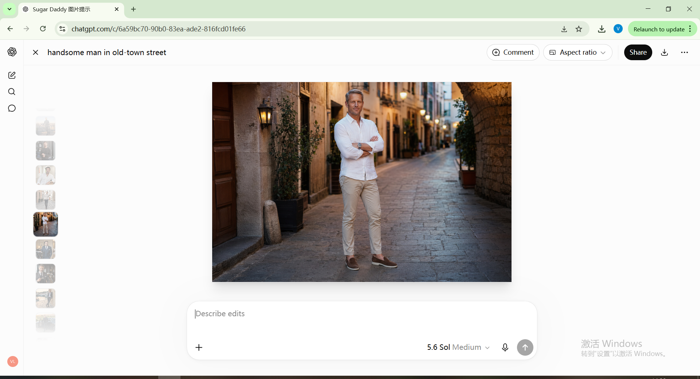Click the title handsome man in old-town street
This screenshot has height=379, width=700.
(107, 52)
